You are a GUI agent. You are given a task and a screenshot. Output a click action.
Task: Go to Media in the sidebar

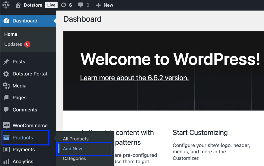[x=20, y=86]
